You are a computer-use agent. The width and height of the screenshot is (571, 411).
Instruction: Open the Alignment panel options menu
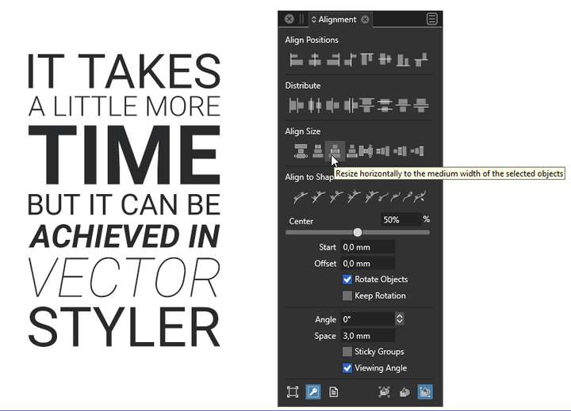point(431,19)
